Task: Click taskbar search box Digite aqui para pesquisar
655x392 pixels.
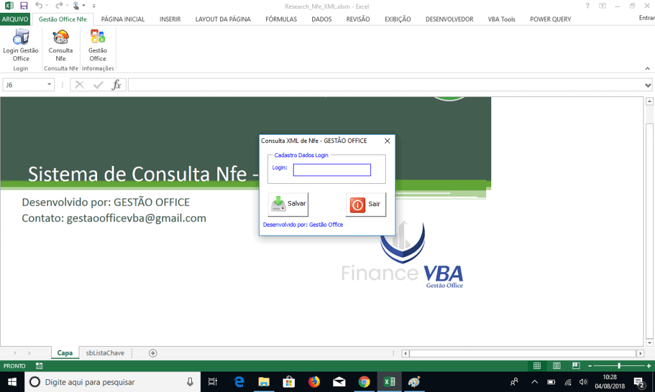Action: pos(113,382)
